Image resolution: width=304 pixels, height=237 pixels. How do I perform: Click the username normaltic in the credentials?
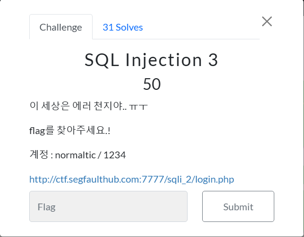[76, 155]
